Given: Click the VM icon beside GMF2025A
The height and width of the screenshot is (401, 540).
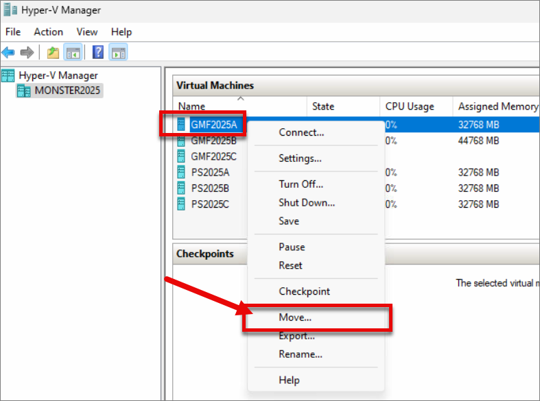Looking at the screenshot, I should 181,125.
